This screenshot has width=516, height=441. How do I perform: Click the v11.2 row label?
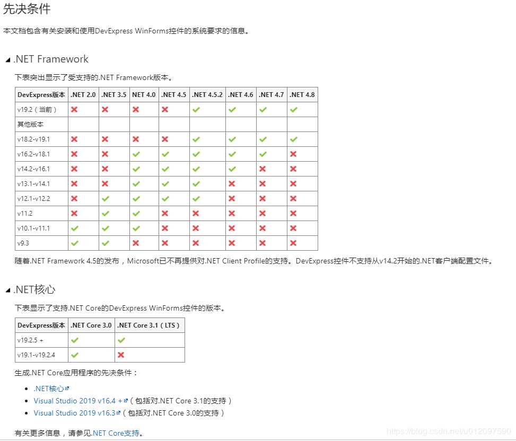click(25, 214)
